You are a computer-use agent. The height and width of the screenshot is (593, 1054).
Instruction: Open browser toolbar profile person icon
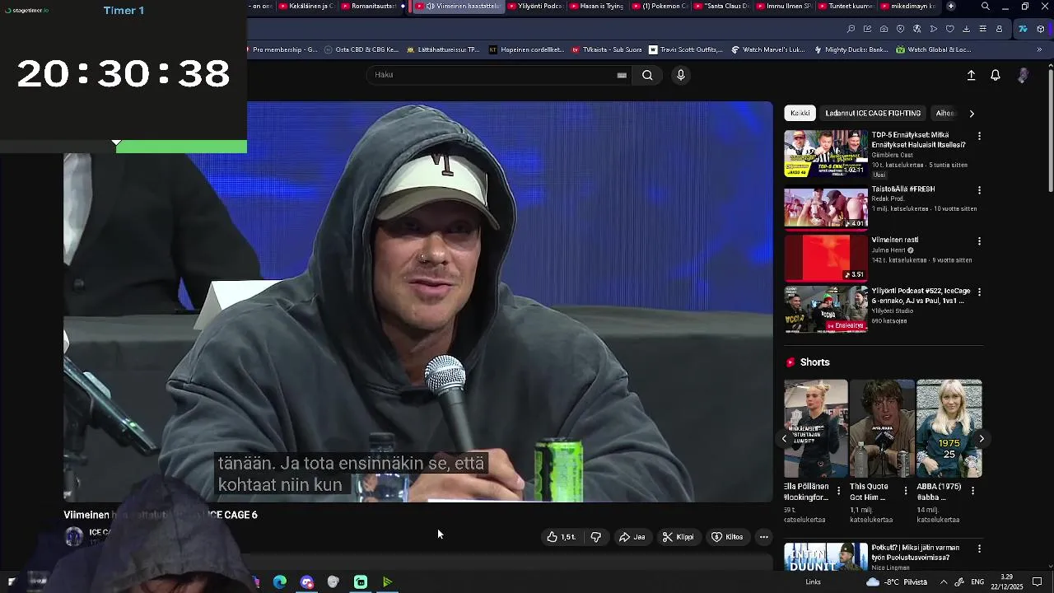[999, 29]
